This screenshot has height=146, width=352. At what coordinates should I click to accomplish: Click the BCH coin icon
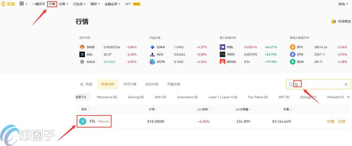click(x=293, y=62)
